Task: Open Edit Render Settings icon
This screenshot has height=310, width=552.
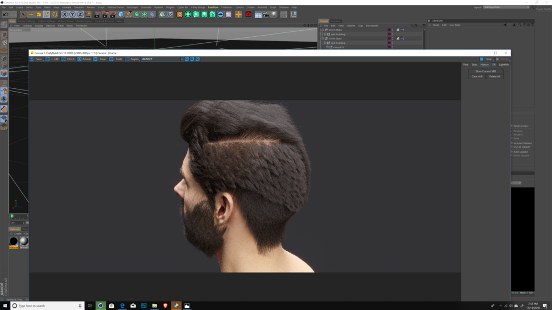Action: pyautogui.click(x=113, y=14)
